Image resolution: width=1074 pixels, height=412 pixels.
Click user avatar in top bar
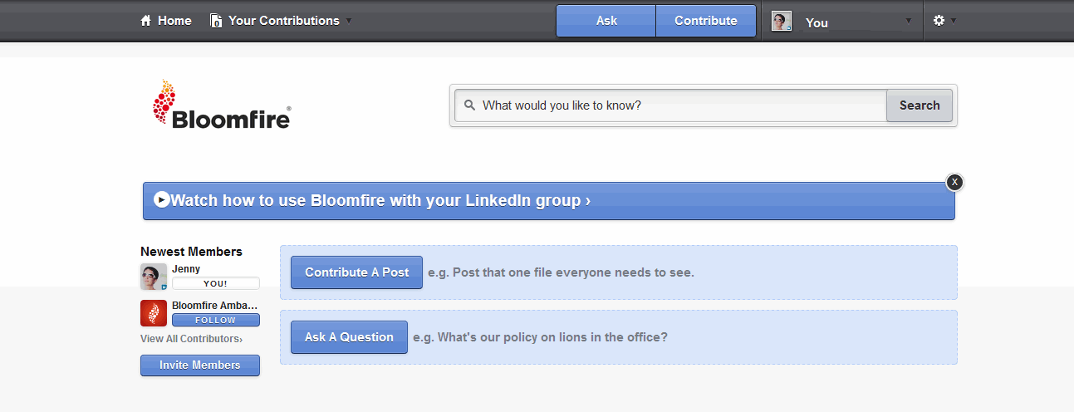pyautogui.click(x=781, y=22)
